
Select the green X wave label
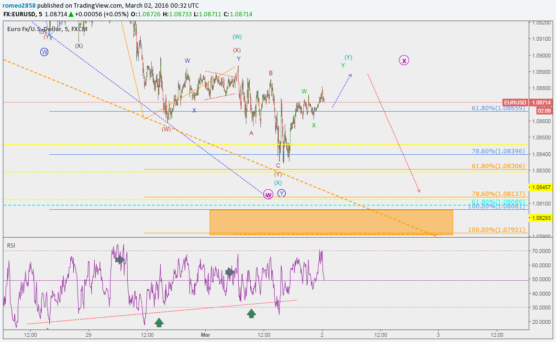(314, 125)
